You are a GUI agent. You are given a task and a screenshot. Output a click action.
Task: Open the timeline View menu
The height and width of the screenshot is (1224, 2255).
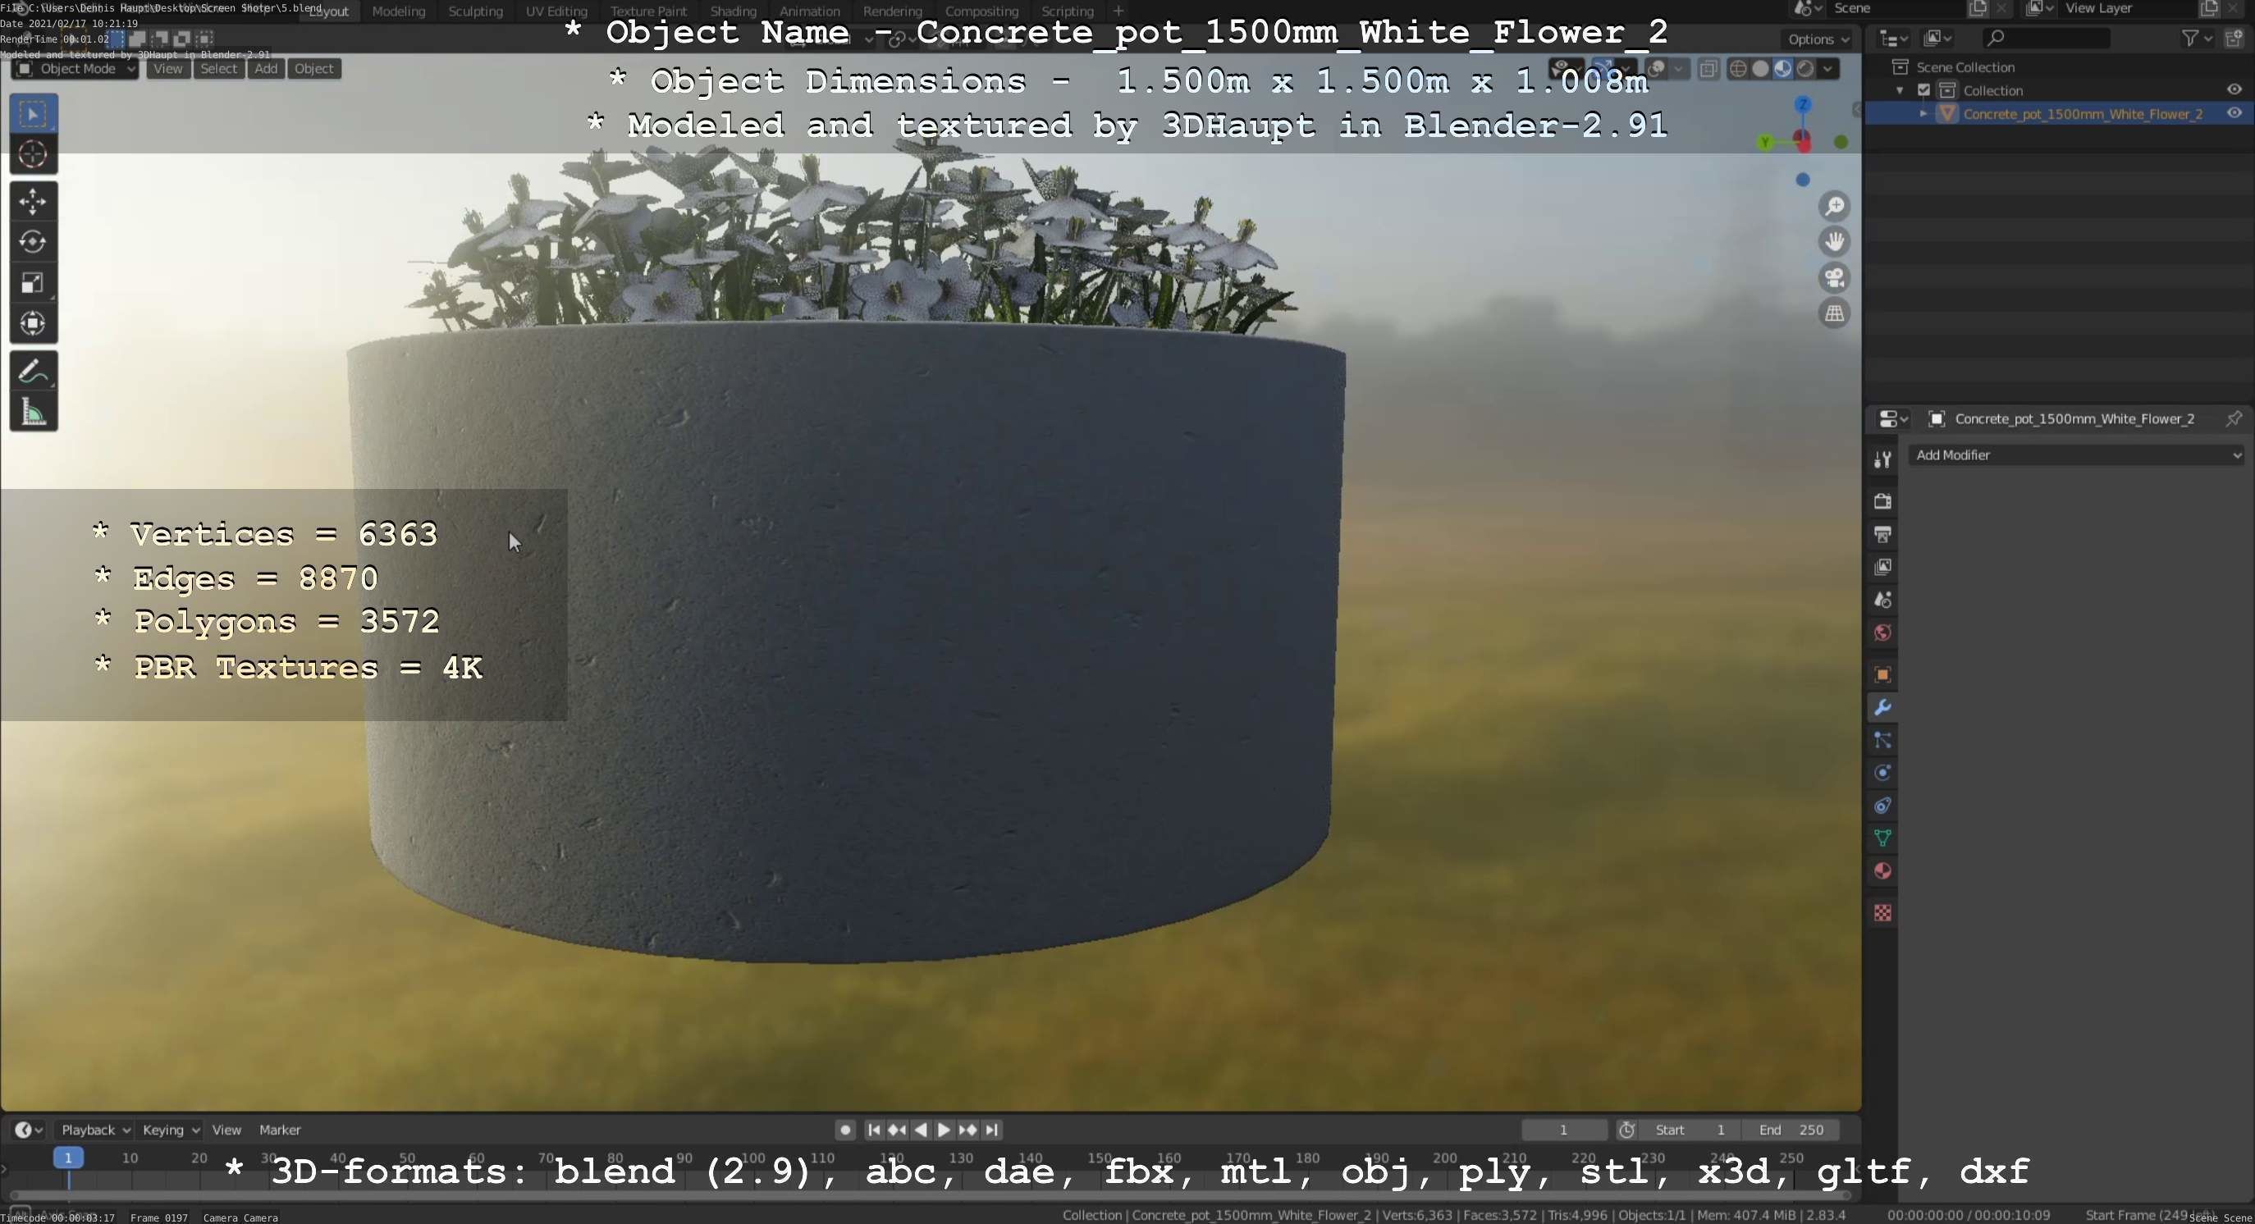tap(226, 1130)
